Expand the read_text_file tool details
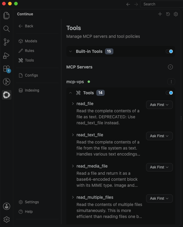The height and width of the screenshot is (227, 183). click(73, 135)
